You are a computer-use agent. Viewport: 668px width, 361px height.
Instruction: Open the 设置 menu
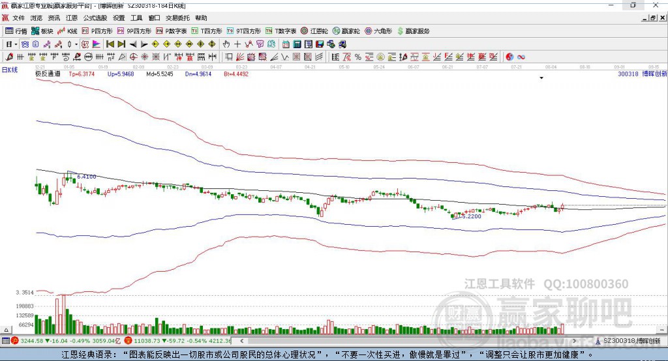(x=119, y=18)
